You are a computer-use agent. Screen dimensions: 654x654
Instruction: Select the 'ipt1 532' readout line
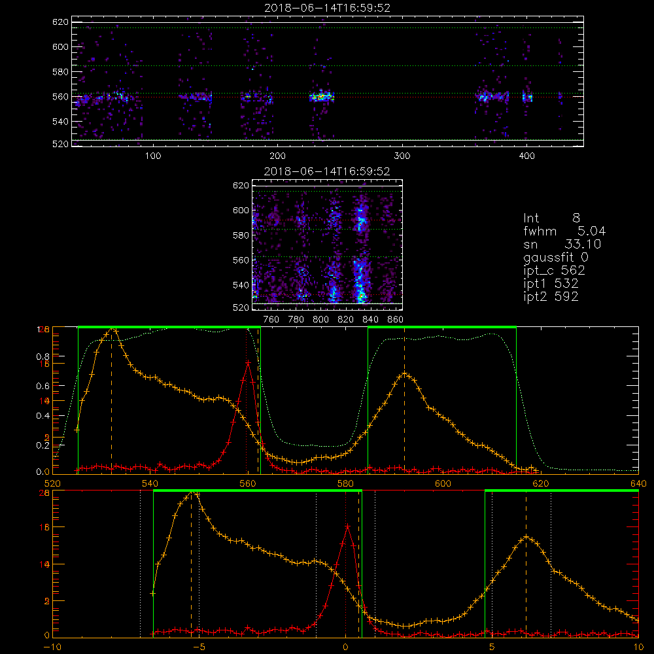pyautogui.click(x=551, y=284)
